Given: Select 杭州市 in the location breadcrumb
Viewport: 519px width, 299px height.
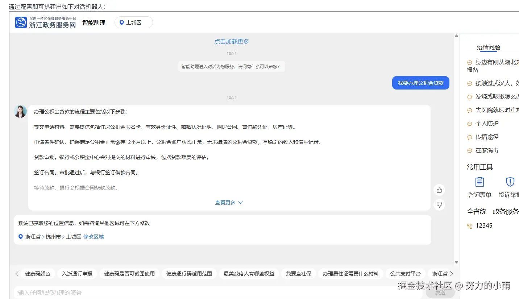Looking at the screenshot, I should pyautogui.click(x=53, y=237).
